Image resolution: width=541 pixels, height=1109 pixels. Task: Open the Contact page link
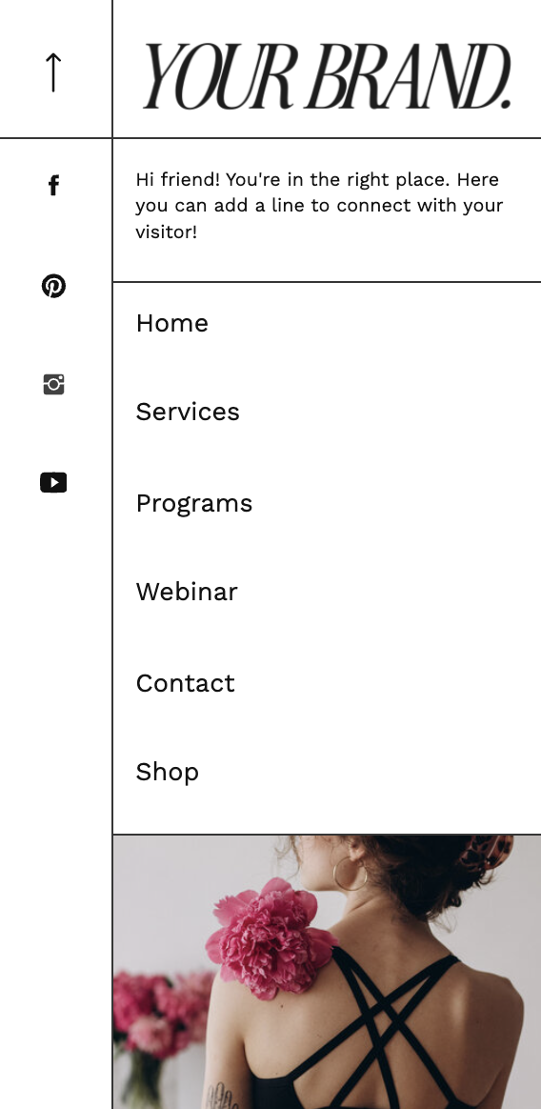pos(186,683)
